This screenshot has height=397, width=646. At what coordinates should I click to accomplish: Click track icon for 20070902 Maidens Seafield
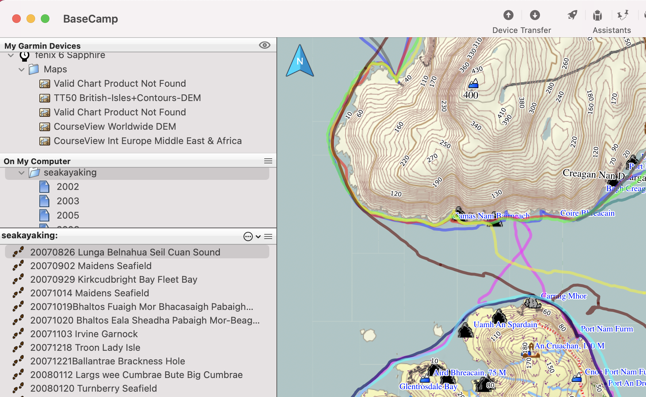coord(18,266)
